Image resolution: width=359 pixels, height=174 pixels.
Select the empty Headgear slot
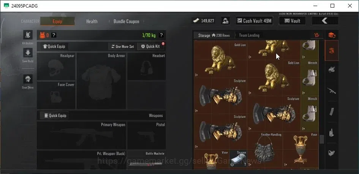coord(56,66)
